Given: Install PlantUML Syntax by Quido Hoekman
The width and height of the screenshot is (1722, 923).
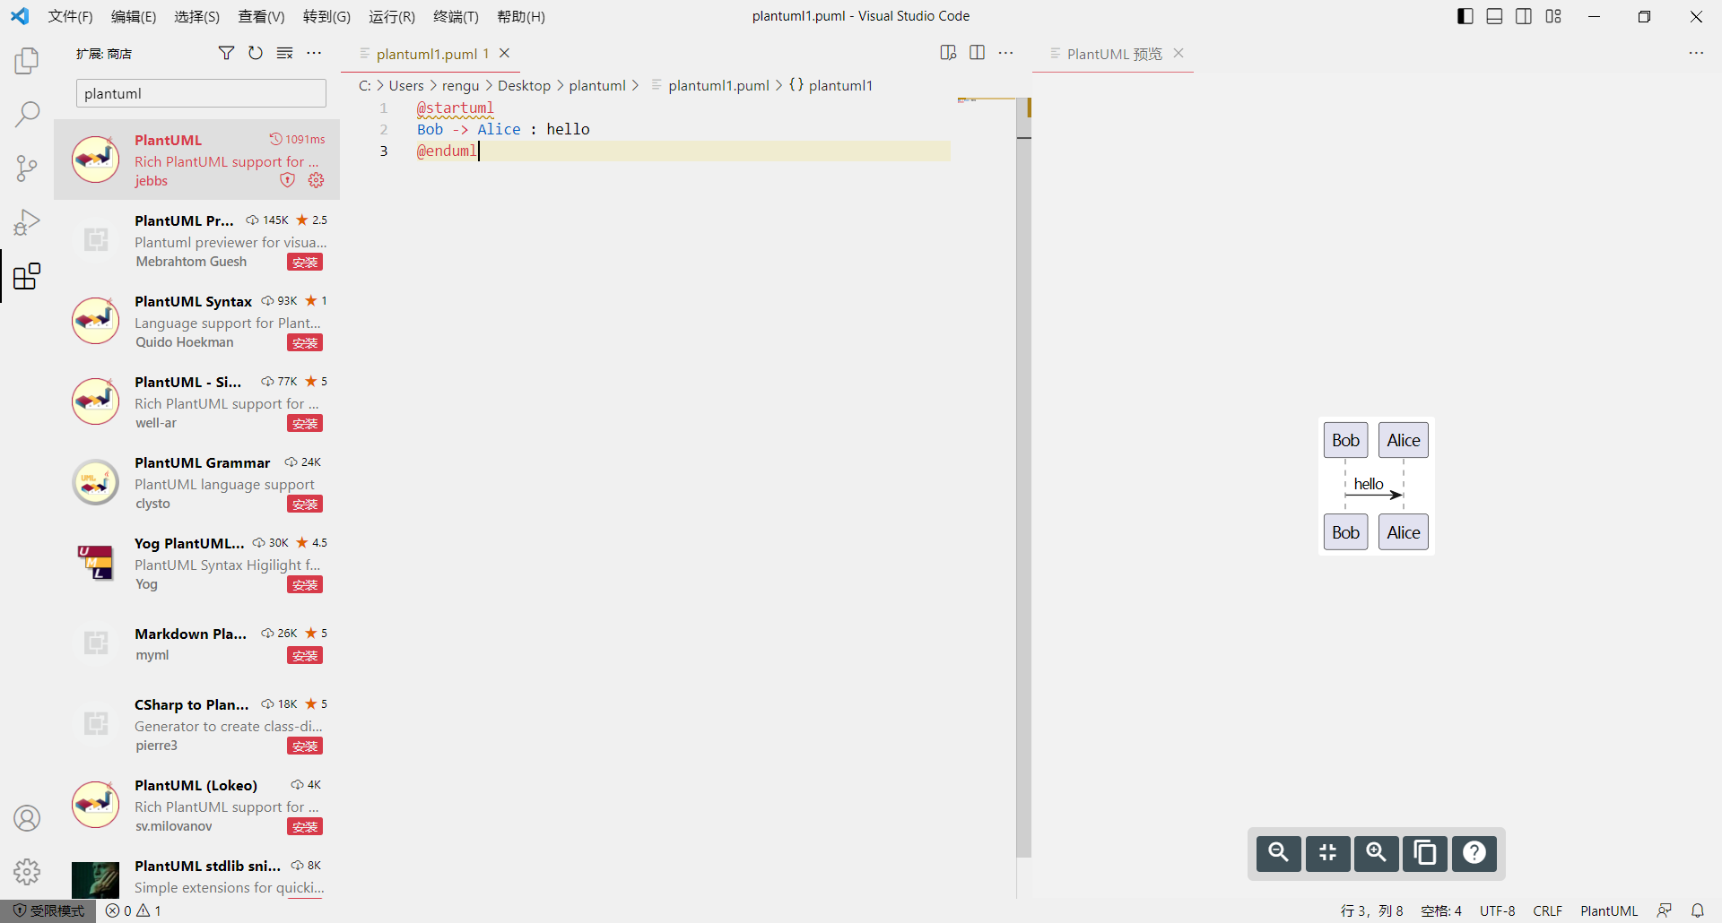Looking at the screenshot, I should pos(305,342).
